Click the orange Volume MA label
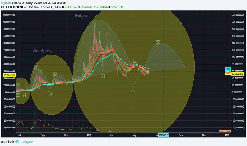The width and height of the screenshot is (247, 146). pyautogui.click(x=225, y=132)
